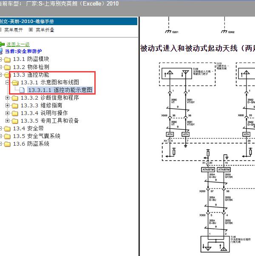
Task: Click the X200 connector label in diagram
Action: 202,191
